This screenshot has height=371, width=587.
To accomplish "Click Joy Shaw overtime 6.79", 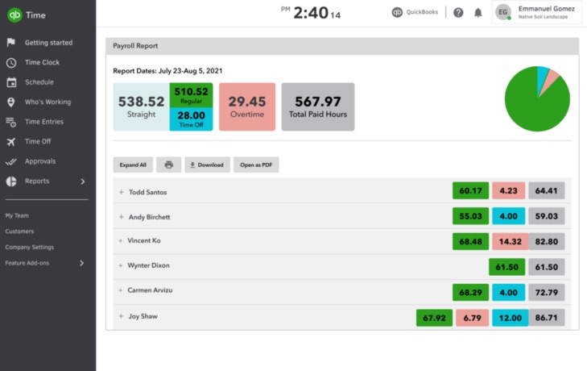I will coord(472,318).
